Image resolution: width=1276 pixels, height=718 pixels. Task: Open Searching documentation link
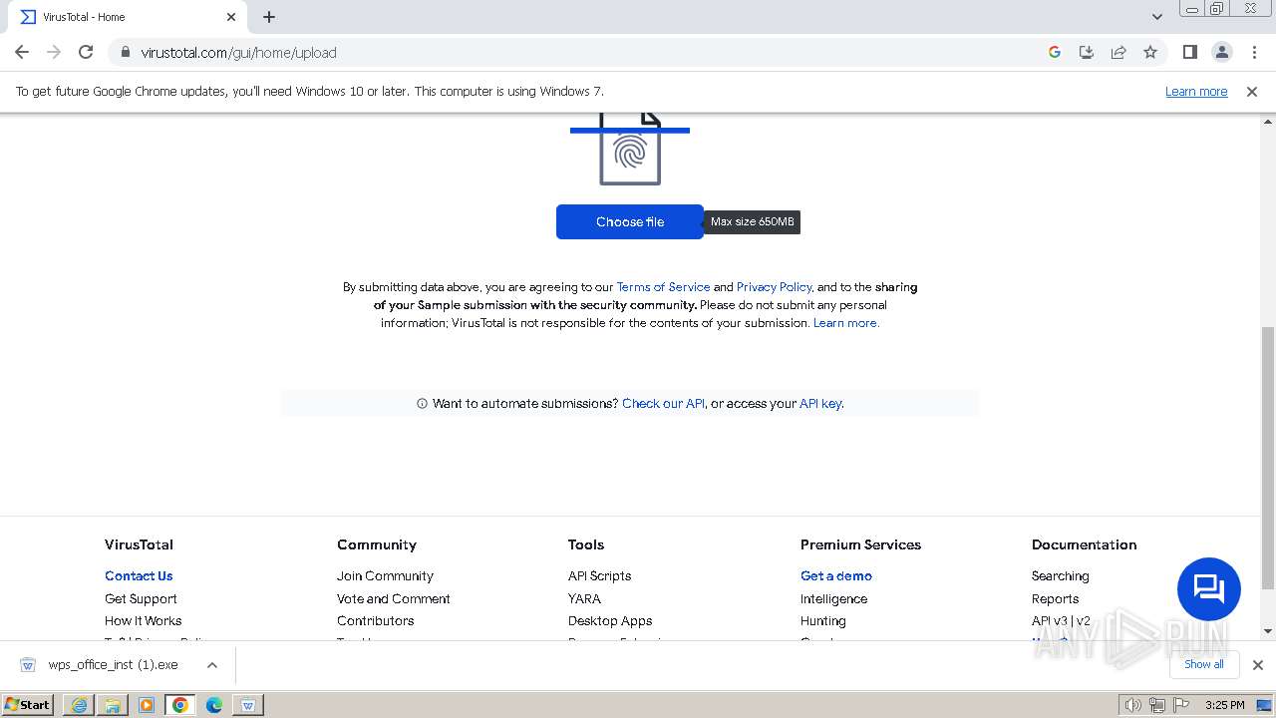1060,576
